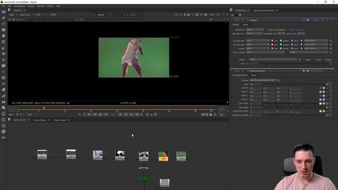Toggle A channels green checkbox
The height and width of the screenshot is (190, 338).
point(281,41)
